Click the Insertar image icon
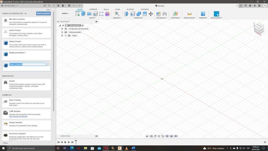 pos(203,14)
